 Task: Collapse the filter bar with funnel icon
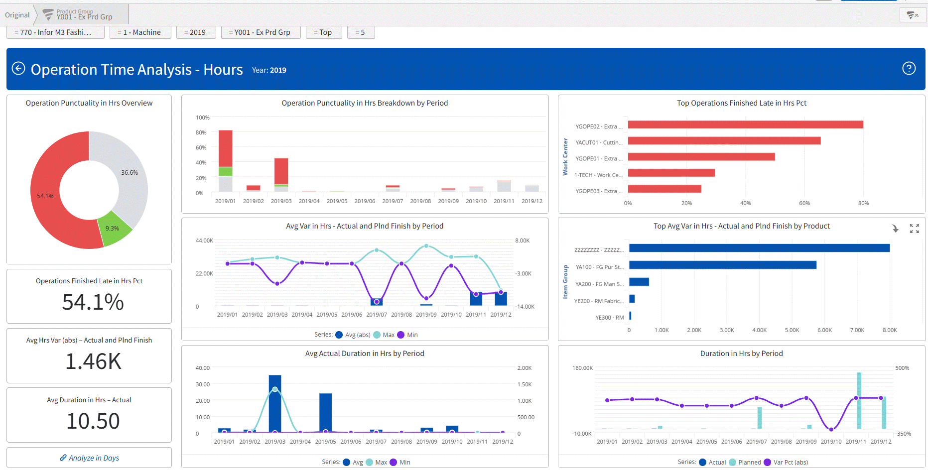[913, 15]
